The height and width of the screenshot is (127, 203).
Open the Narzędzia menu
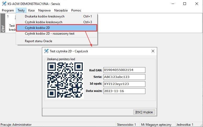click(x=61, y=10)
